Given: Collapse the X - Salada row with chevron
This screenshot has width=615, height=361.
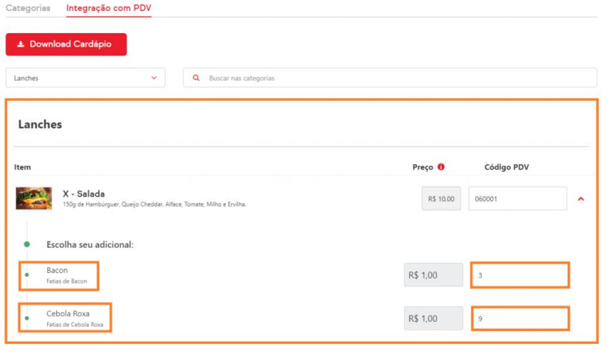Looking at the screenshot, I should (581, 199).
